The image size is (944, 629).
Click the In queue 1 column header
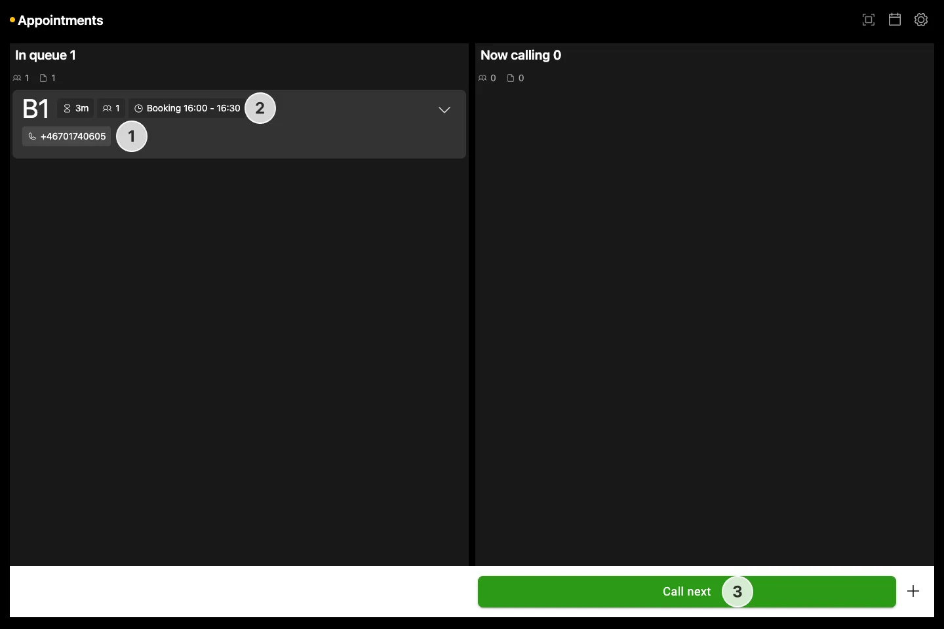[x=45, y=55]
